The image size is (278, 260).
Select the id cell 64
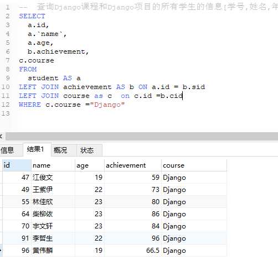tap(17, 214)
